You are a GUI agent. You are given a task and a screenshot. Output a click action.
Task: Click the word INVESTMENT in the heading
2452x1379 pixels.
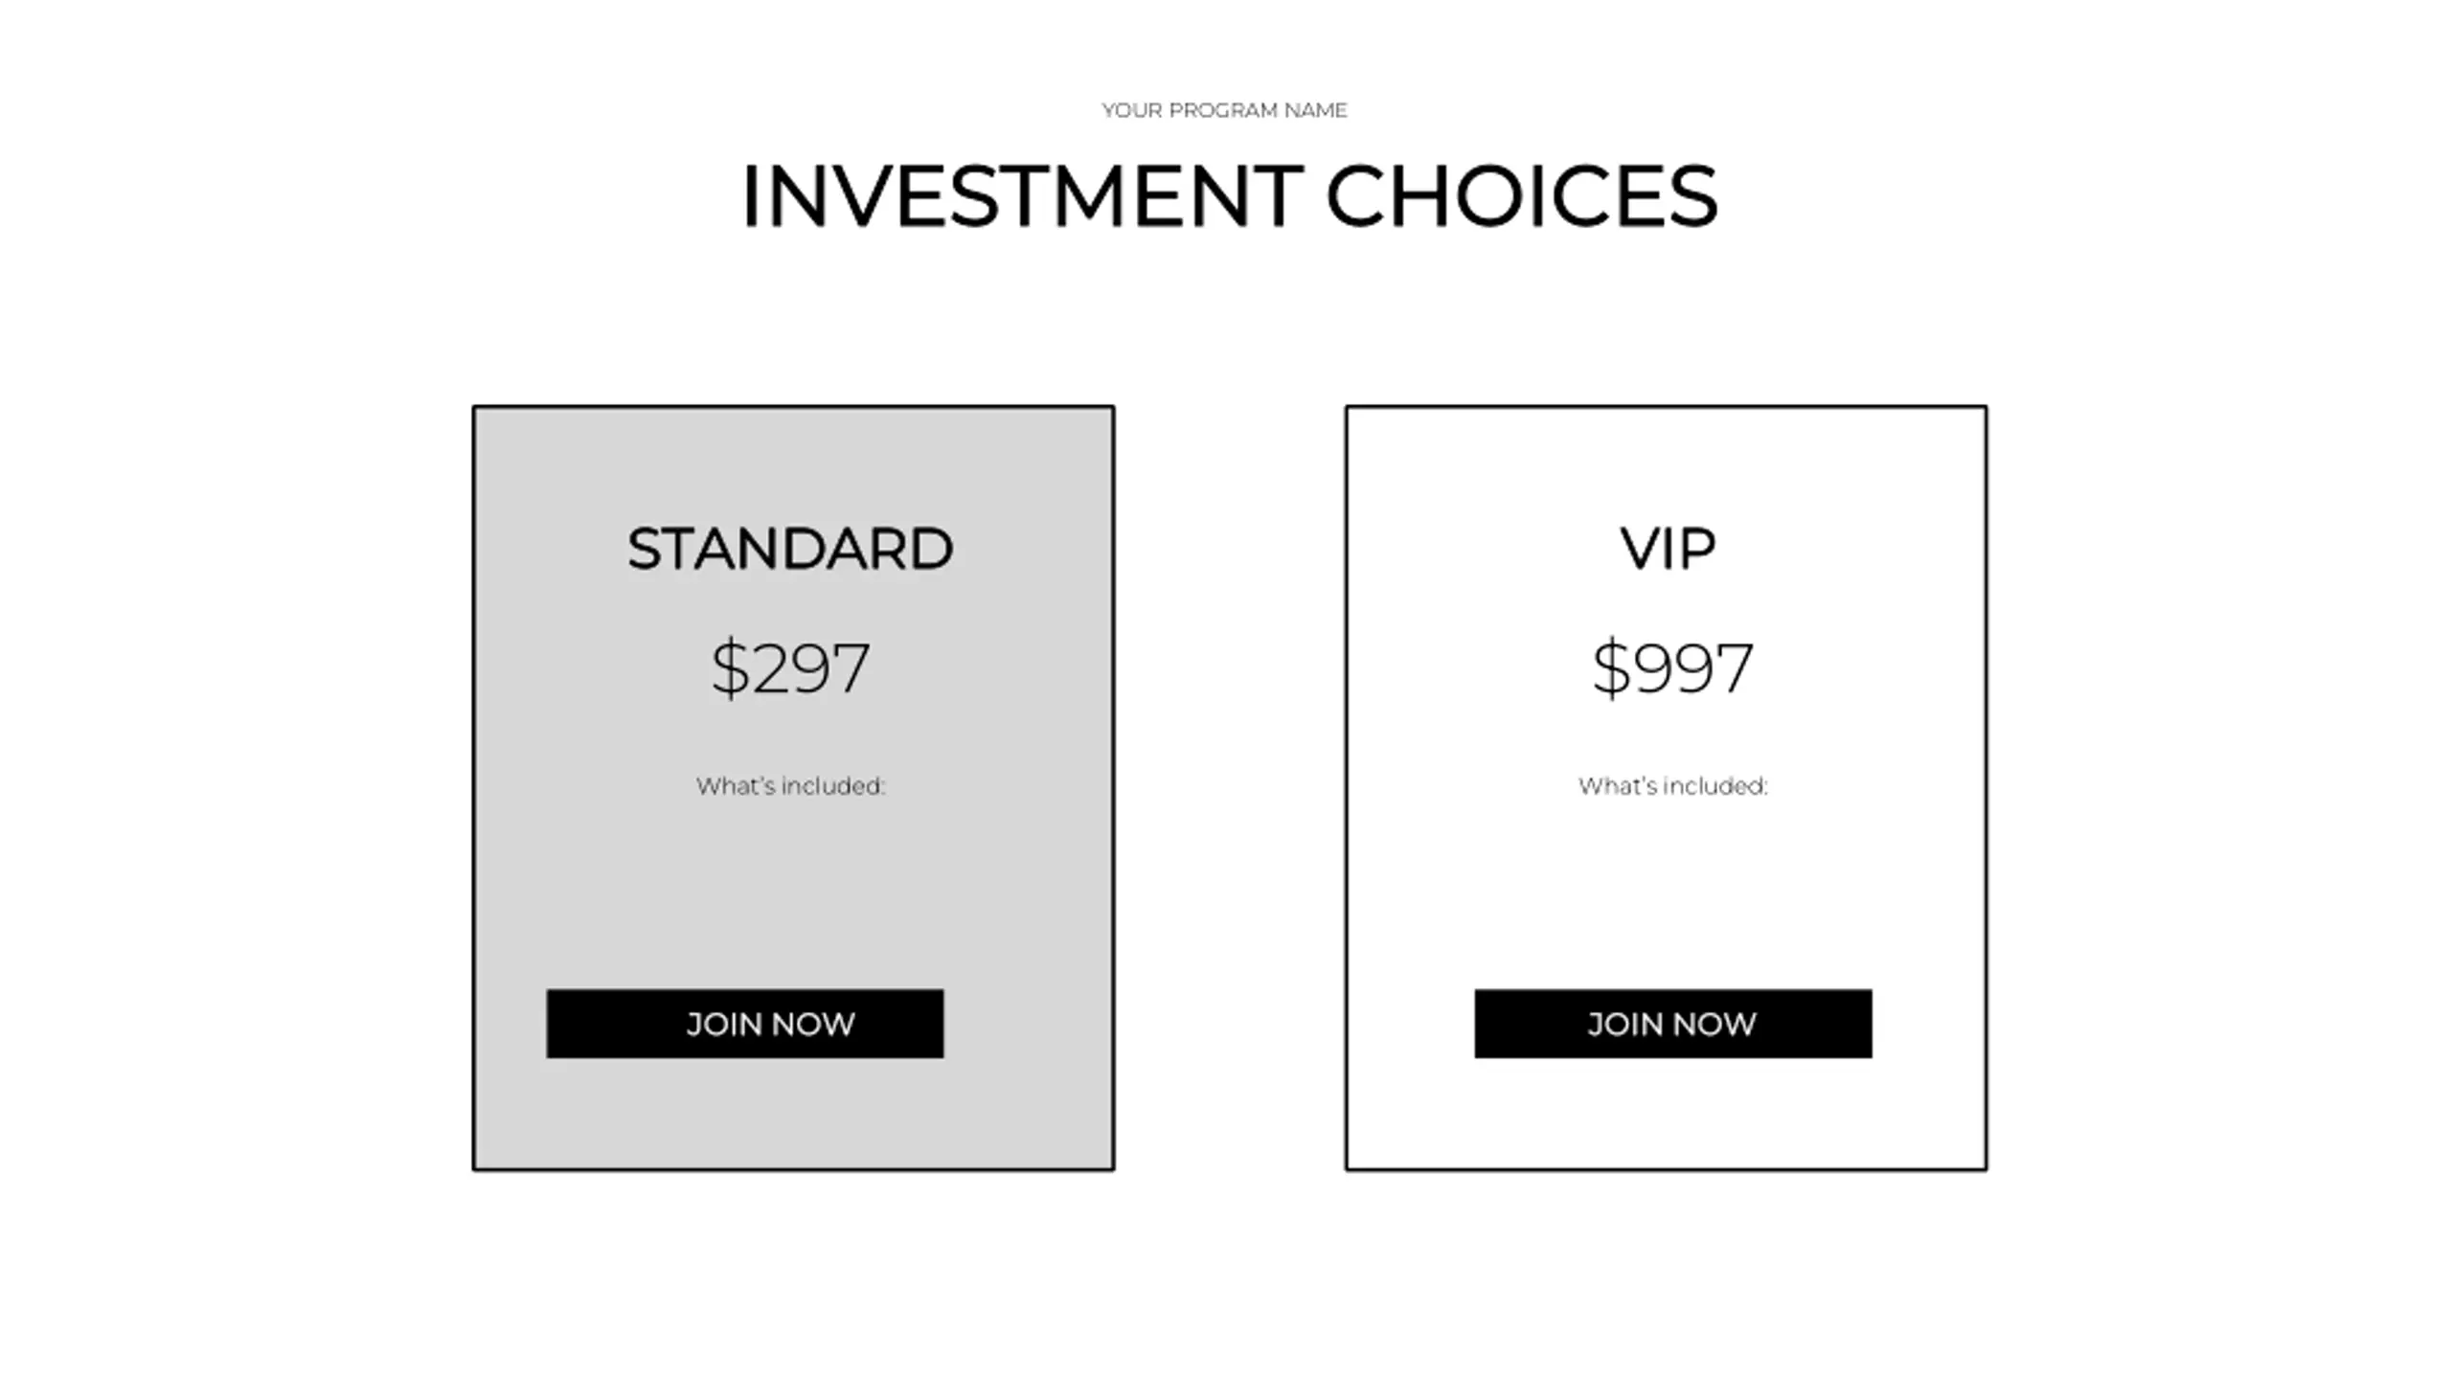(x=1022, y=196)
